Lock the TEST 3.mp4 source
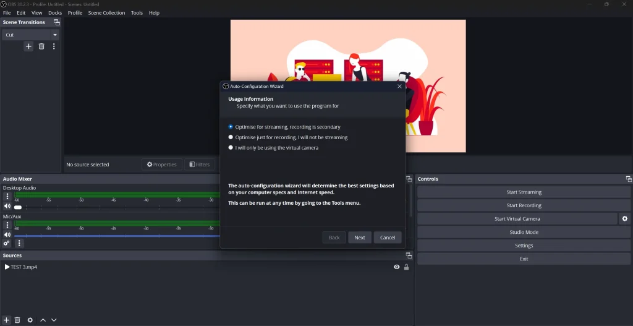 pos(407,267)
